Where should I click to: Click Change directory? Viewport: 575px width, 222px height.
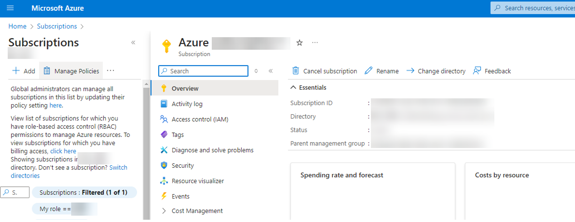click(436, 71)
